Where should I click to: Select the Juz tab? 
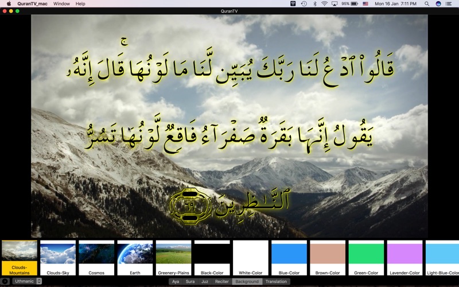(205, 281)
